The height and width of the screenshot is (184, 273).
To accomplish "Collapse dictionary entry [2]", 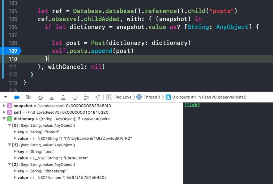I will coord(10,164).
